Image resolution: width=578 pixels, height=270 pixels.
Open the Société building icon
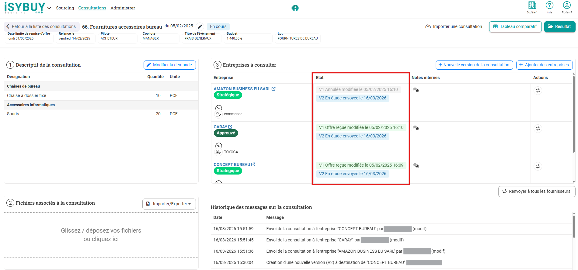(532, 5)
